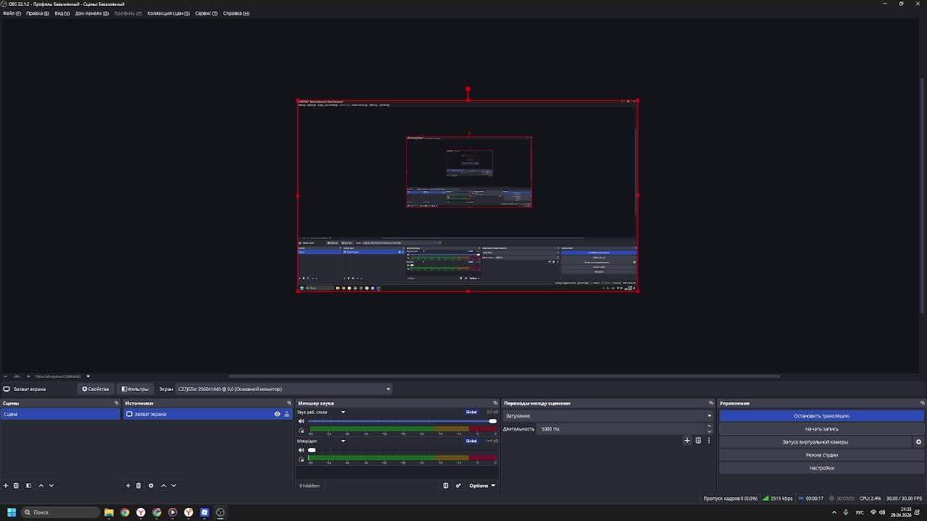Hide the Захват экрана source with the eye icon
Viewport: 927px width, 521px height.
pos(277,414)
